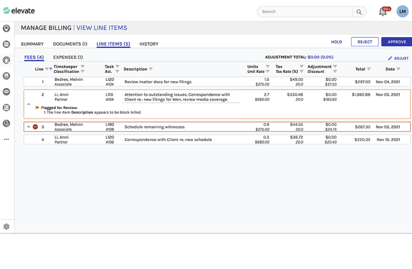Screen dimensions: 412x269
Task: Click the Nov 04, 2021 date cell
Action: tap(388, 82)
